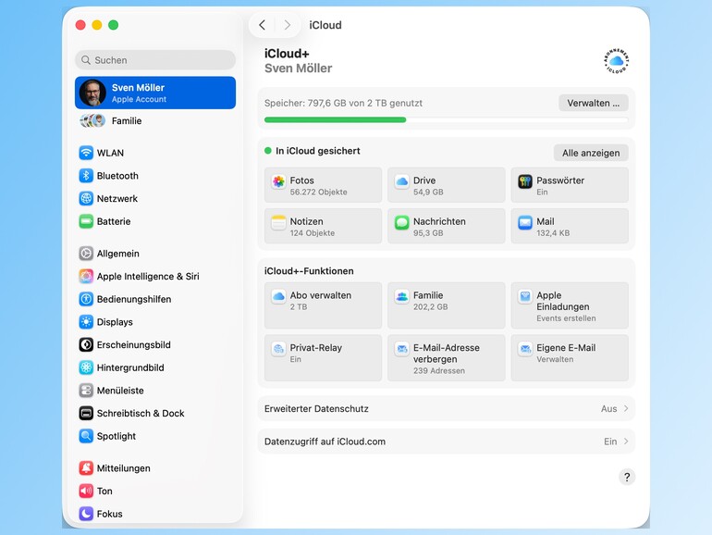The width and height of the screenshot is (712, 535).
Task: Click the "239 Adressen" text
Action: point(438,370)
